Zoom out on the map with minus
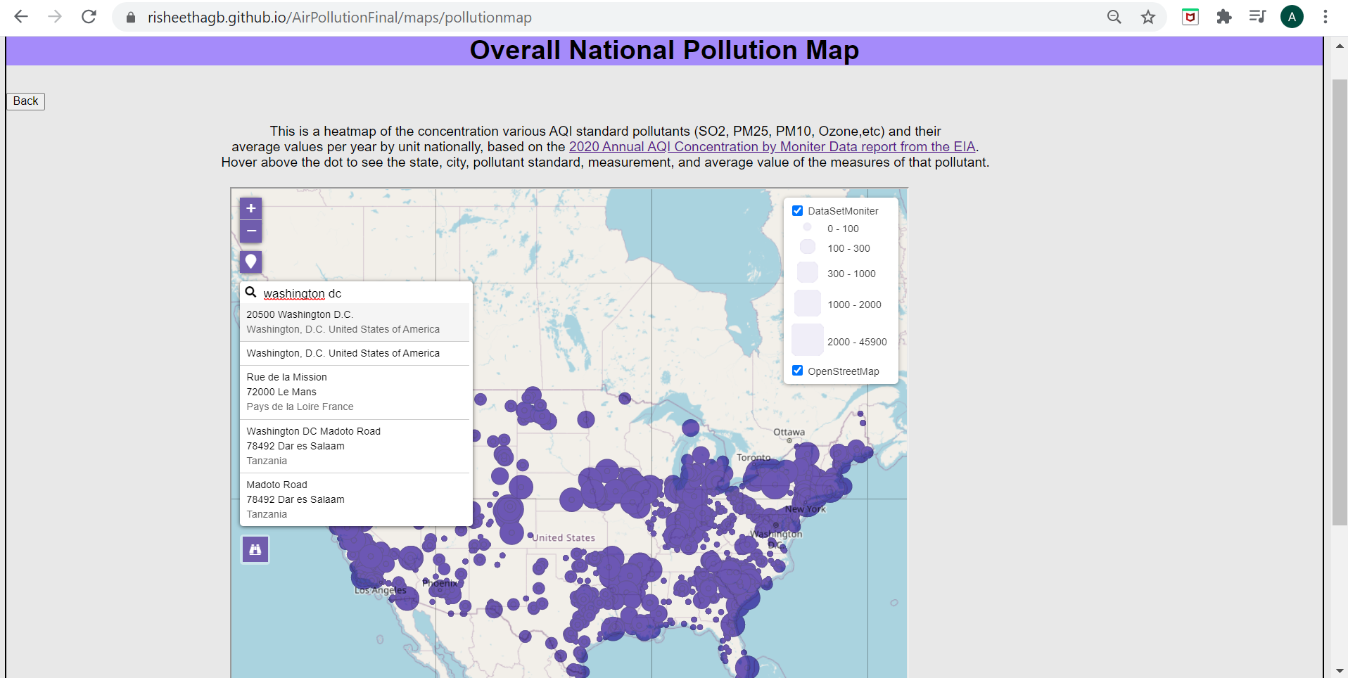The height and width of the screenshot is (678, 1348). [x=250, y=231]
